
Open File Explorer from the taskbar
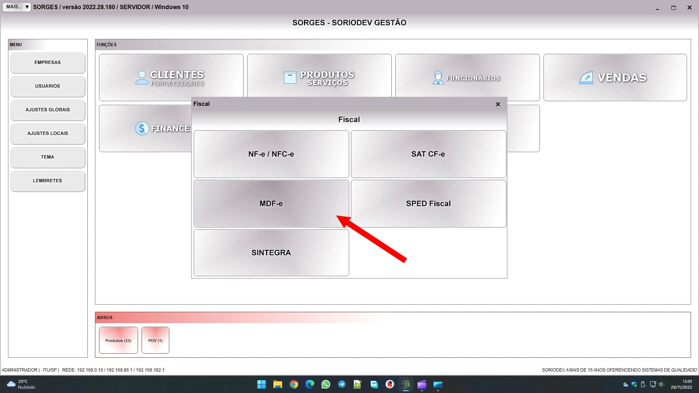tap(278, 385)
